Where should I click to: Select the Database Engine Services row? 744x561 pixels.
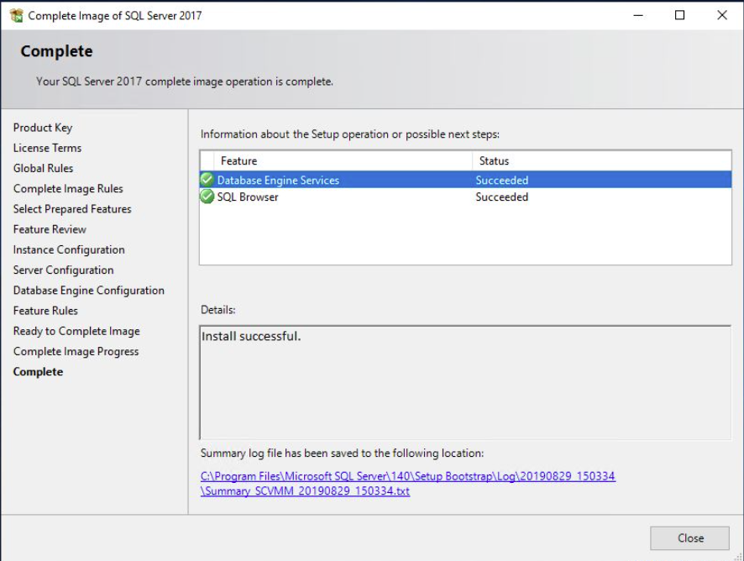tap(465, 180)
